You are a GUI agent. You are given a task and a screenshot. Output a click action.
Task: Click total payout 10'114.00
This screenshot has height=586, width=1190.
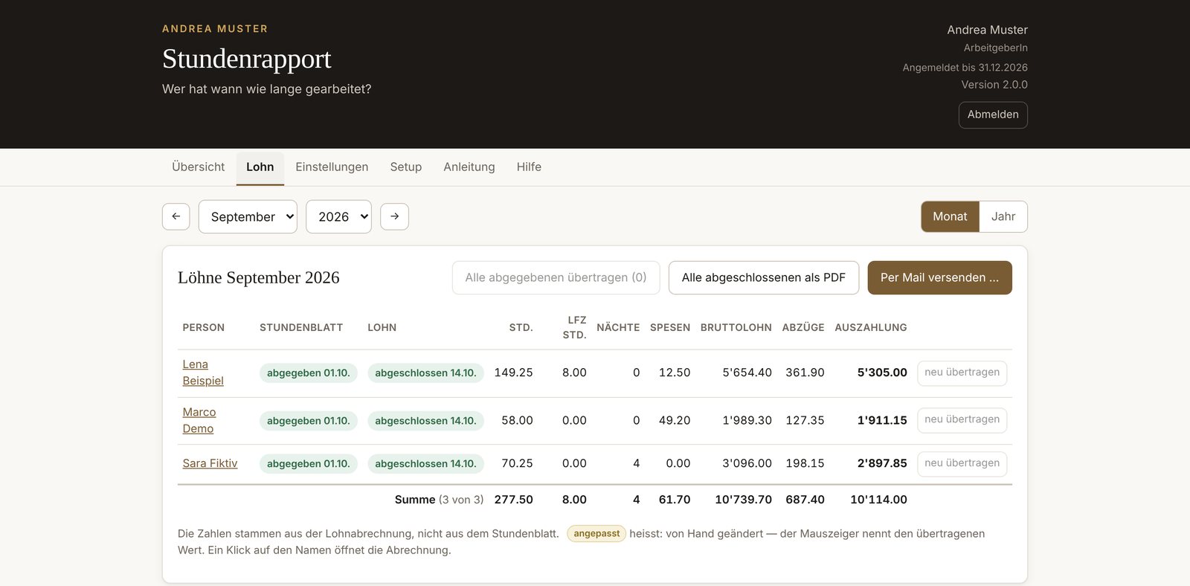pyautogui.click(x=878, y=500)
